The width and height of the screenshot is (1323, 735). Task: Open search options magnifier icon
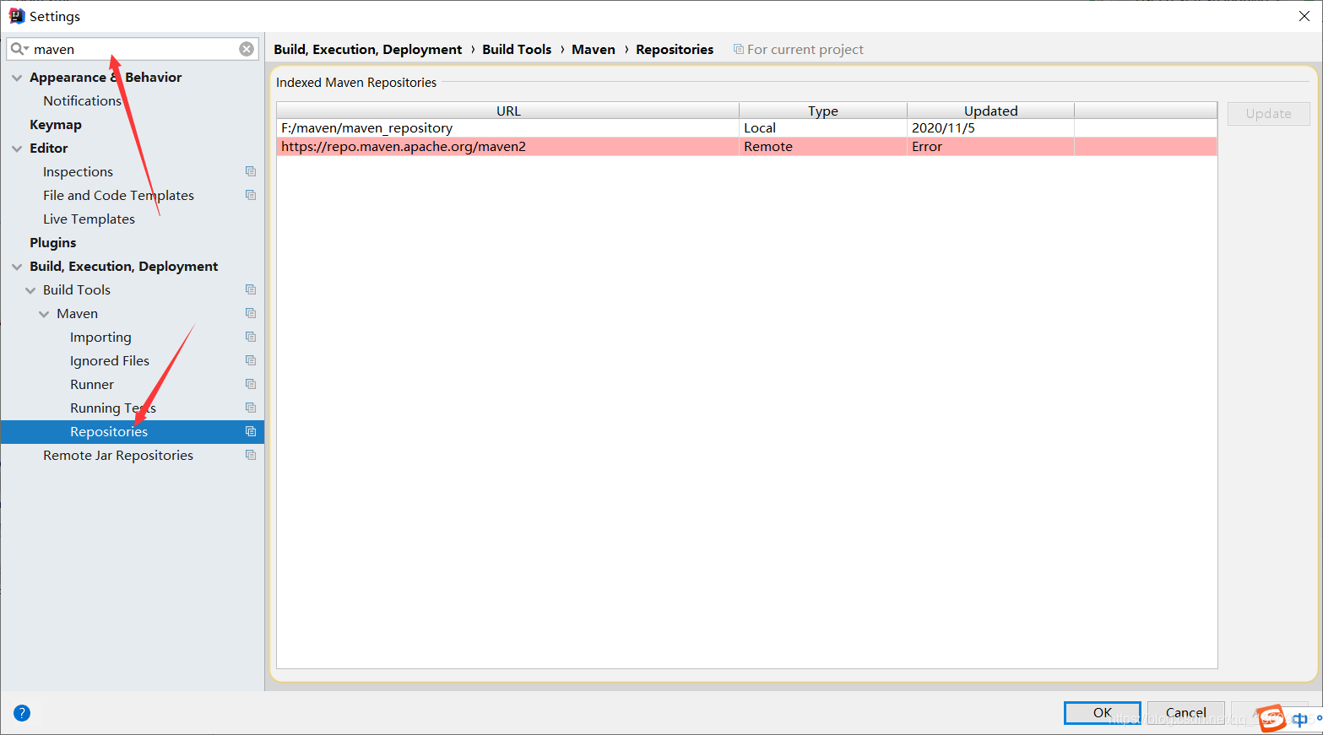point(19,49)
